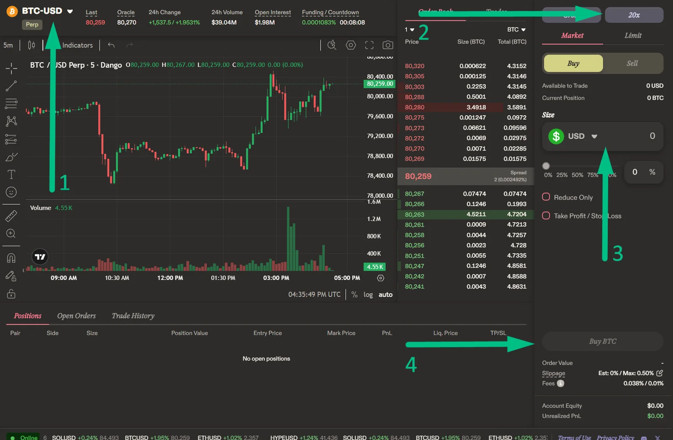Switch to the Limit order tab
Viewport: 673px width, 440px height.
pyautogui.click(x=633, y=36)
